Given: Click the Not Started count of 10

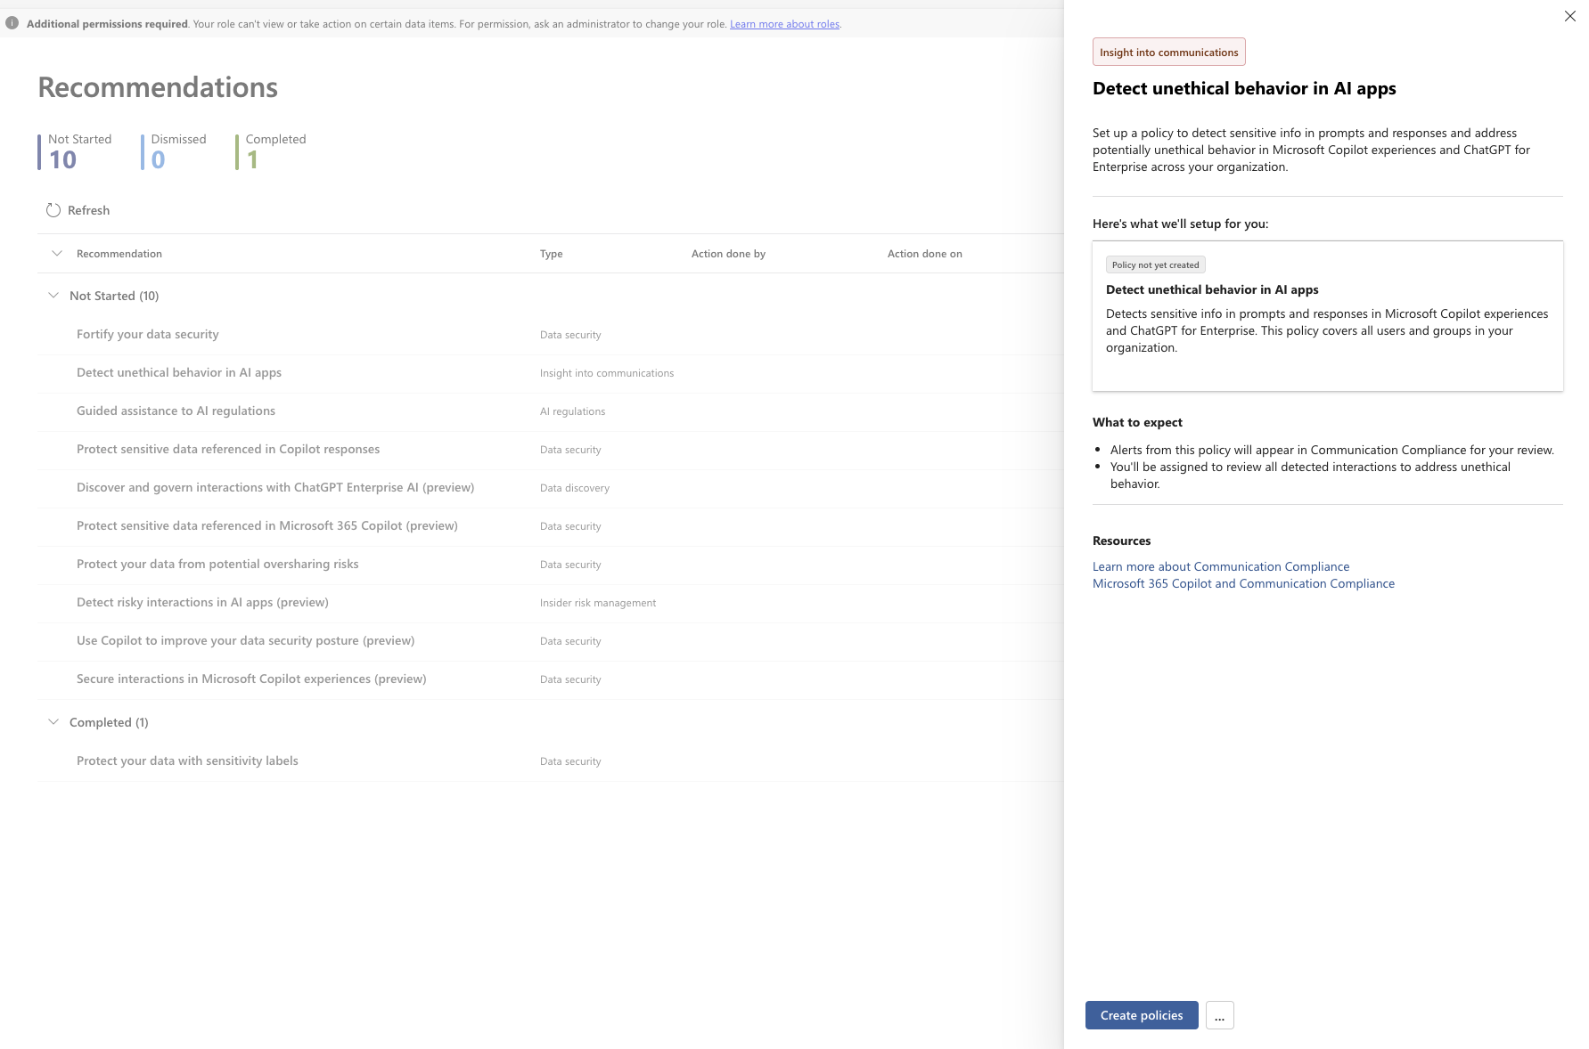Looking at the screenshot, I should (x=62, y=159).
